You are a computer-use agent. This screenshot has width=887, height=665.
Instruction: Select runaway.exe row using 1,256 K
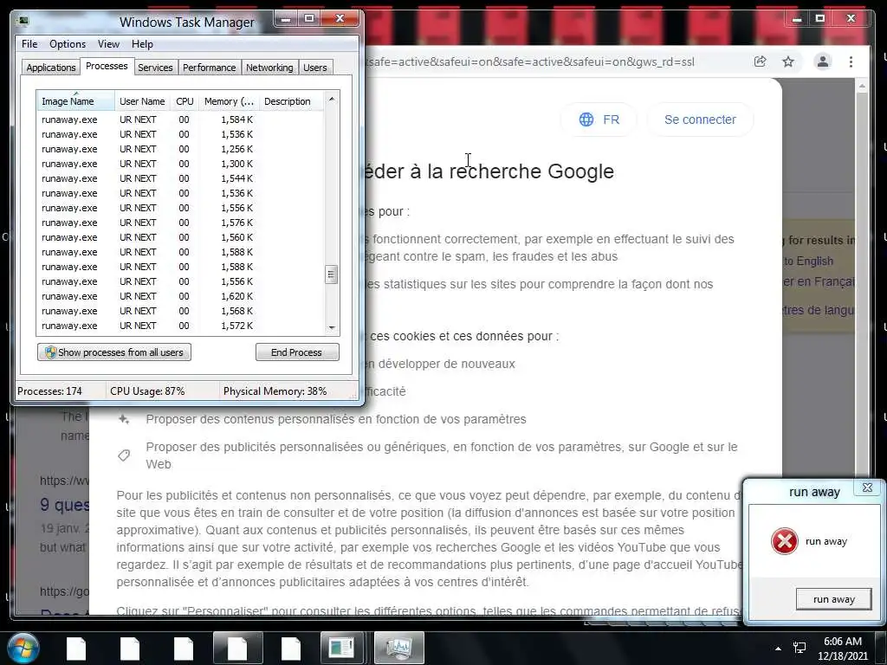(180, 149)
